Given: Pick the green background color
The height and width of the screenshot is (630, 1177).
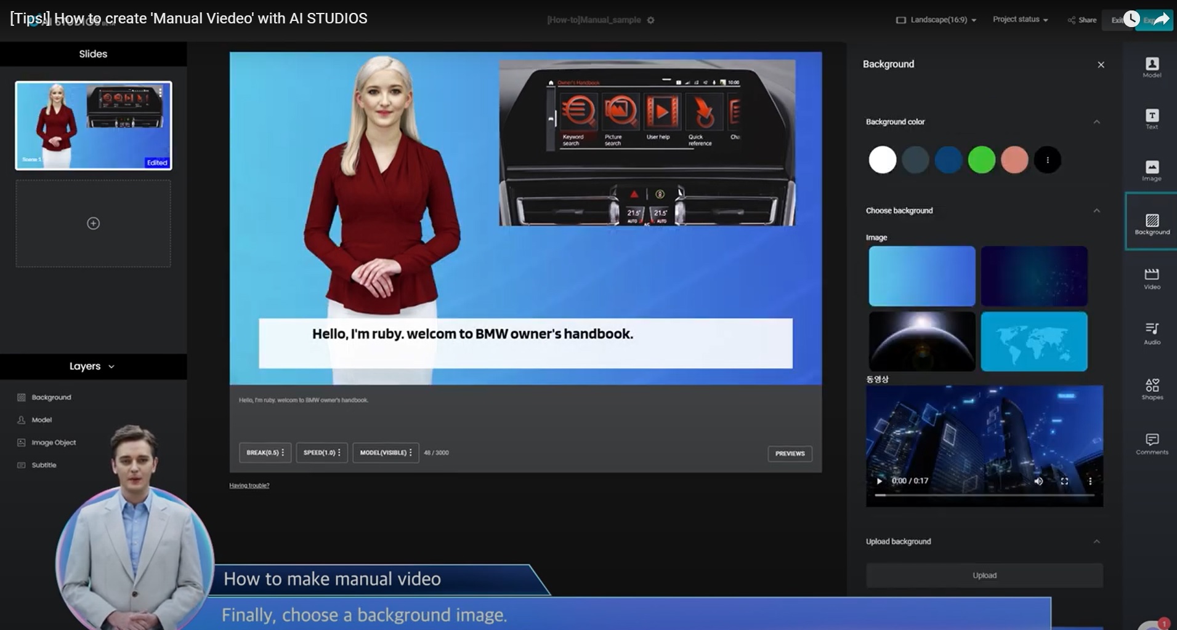Looking at the screenshot, I should 982,160.
